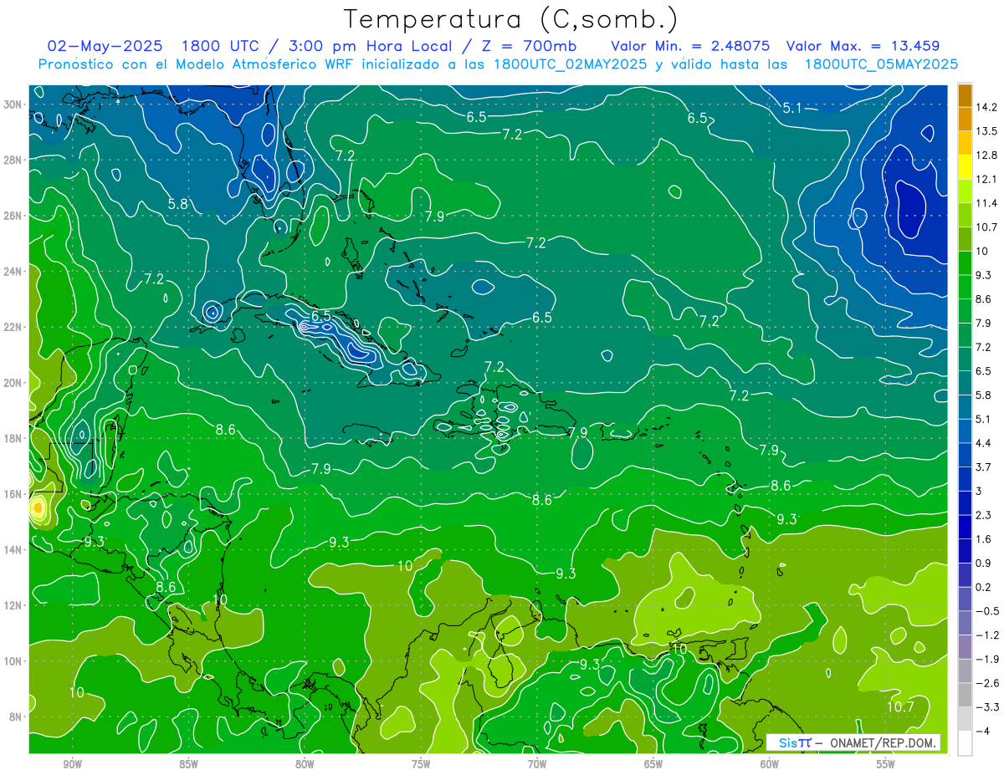Click the "5.1" contour label on the map
This screenshot has width=1004, height=775.
pyautogui.click(x=793, y=107)
